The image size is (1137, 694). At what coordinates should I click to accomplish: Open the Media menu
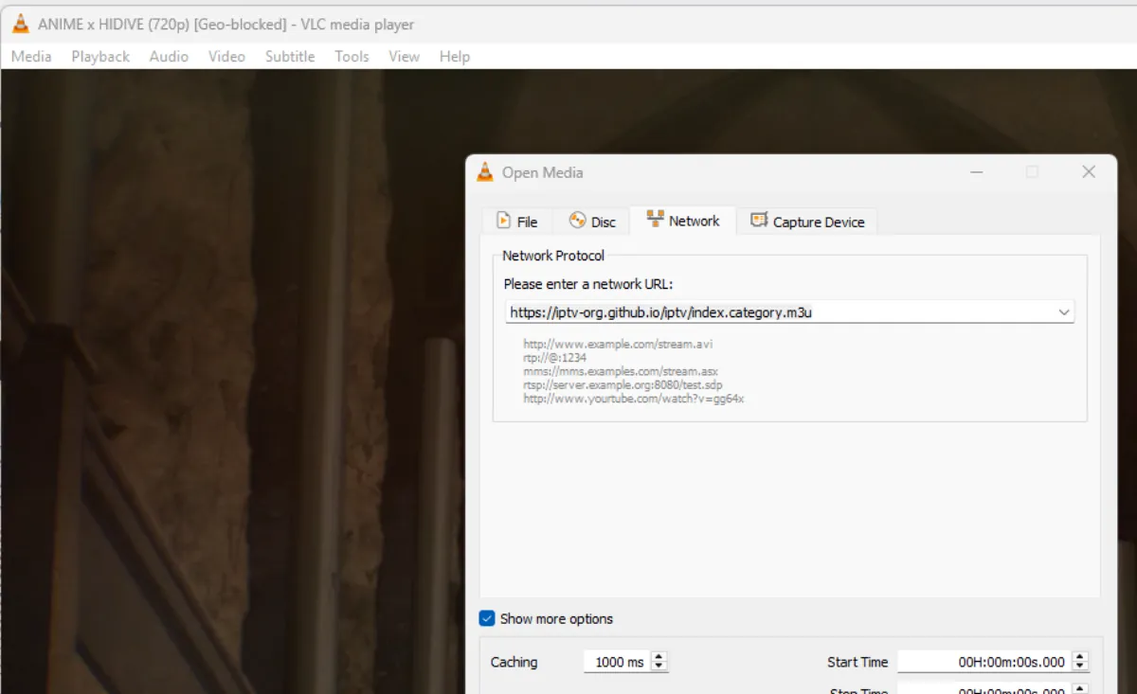click(31, 56)
